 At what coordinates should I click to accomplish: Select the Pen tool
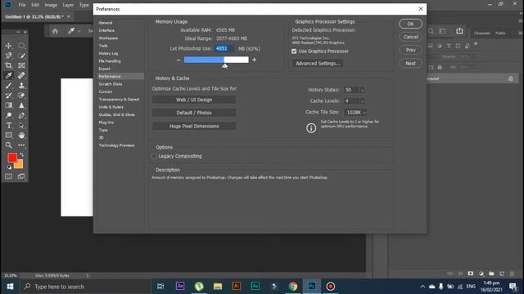(x=21, y=115)
